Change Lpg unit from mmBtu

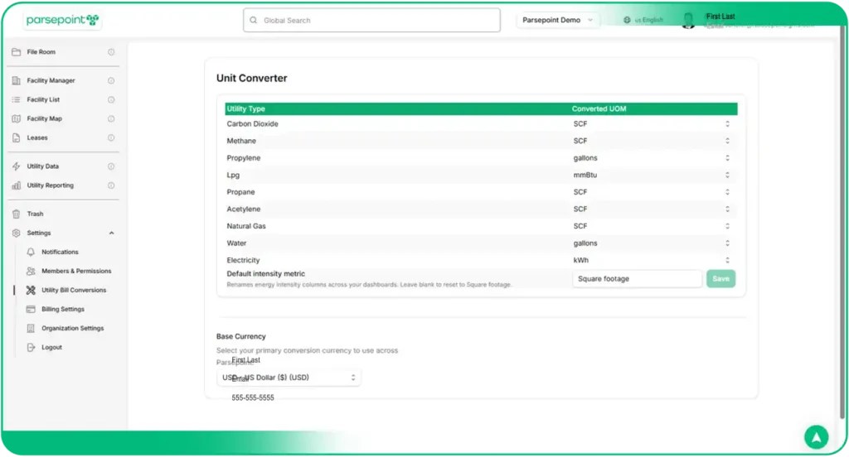tap(651, 176)
